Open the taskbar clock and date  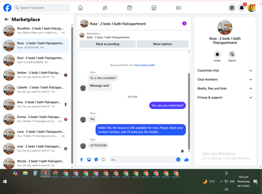pos(244,181)
